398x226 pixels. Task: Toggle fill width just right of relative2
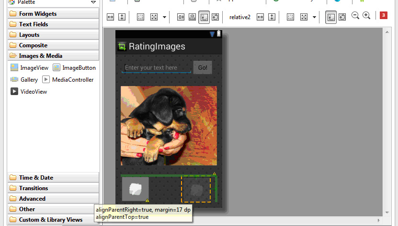click(x=260, y=17)
